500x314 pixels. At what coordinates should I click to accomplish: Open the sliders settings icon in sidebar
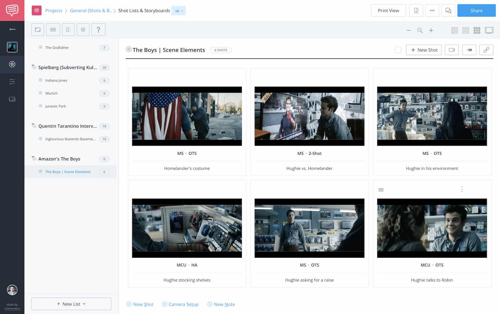pyautogui.click(x=12, y=82)
